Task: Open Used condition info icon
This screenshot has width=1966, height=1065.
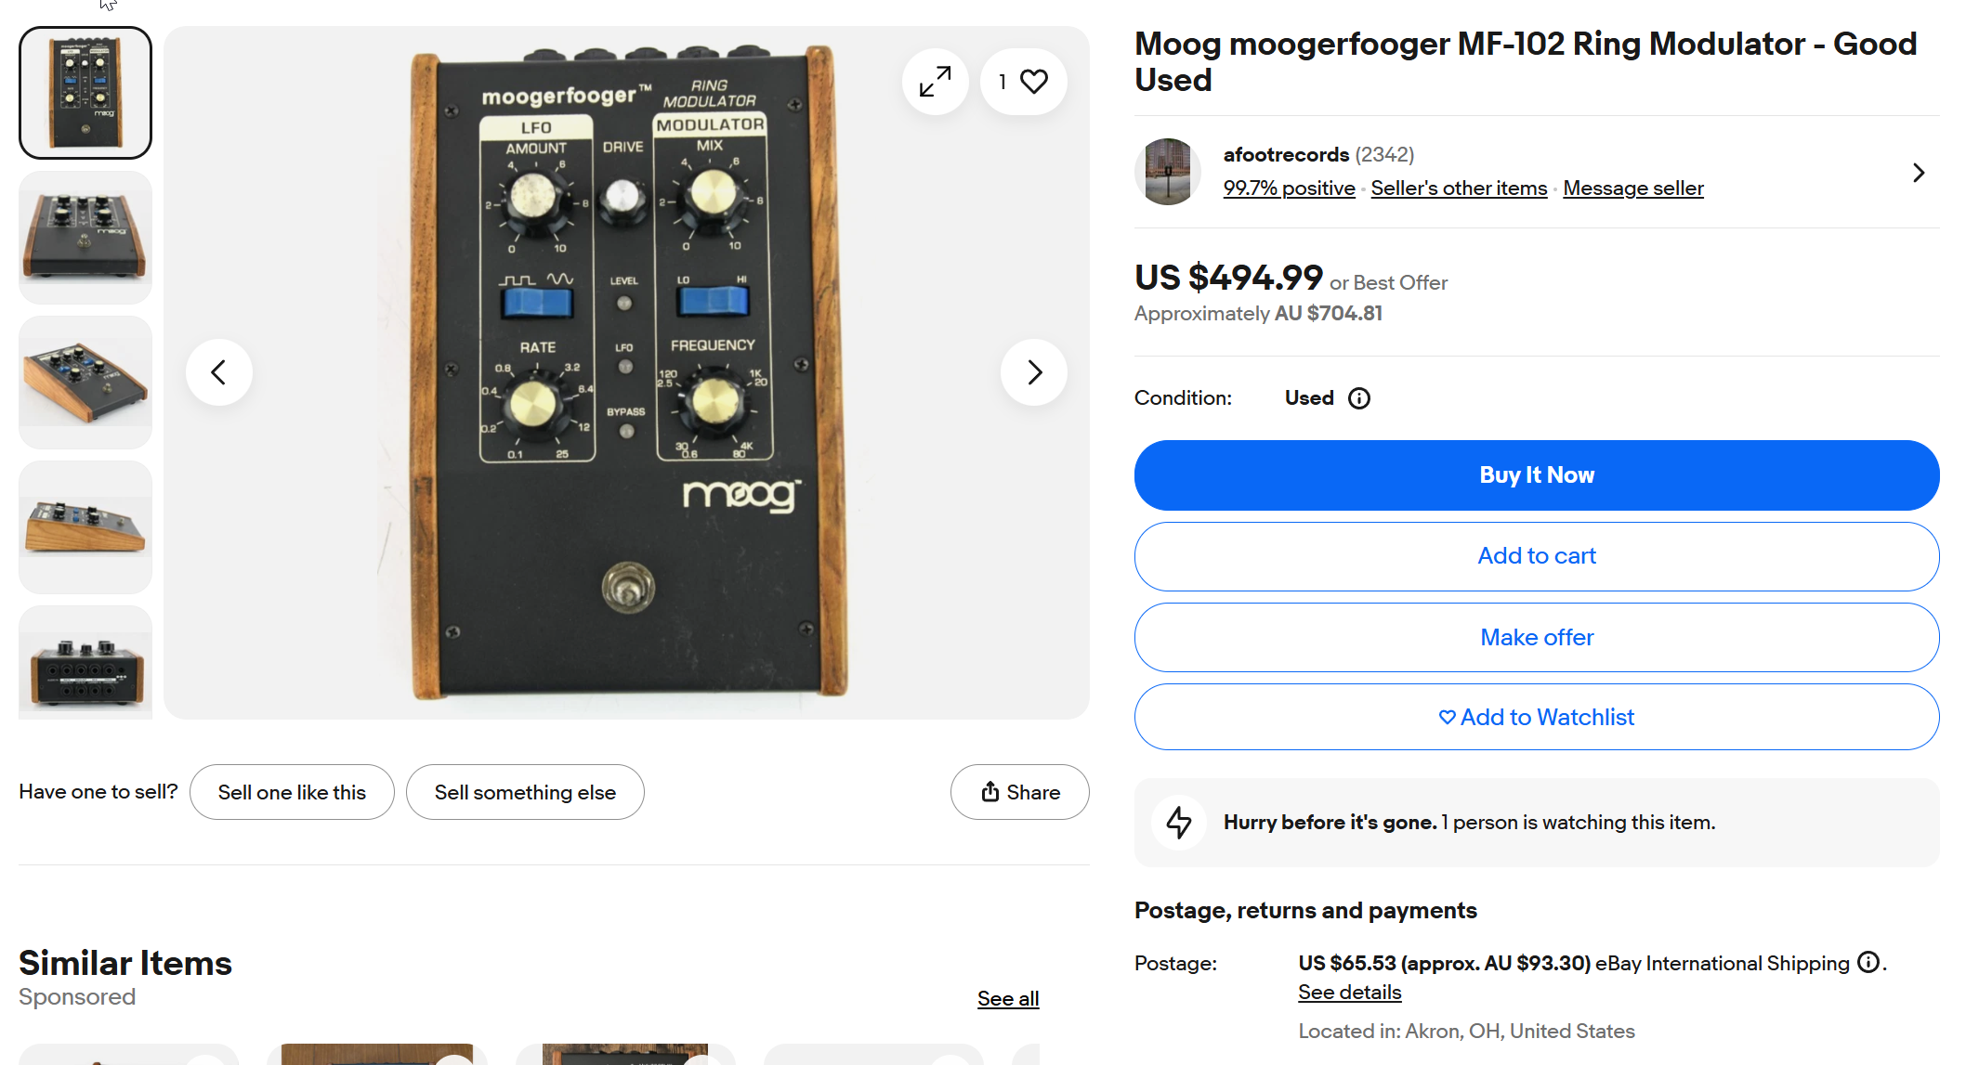Action: (1359, 398)
